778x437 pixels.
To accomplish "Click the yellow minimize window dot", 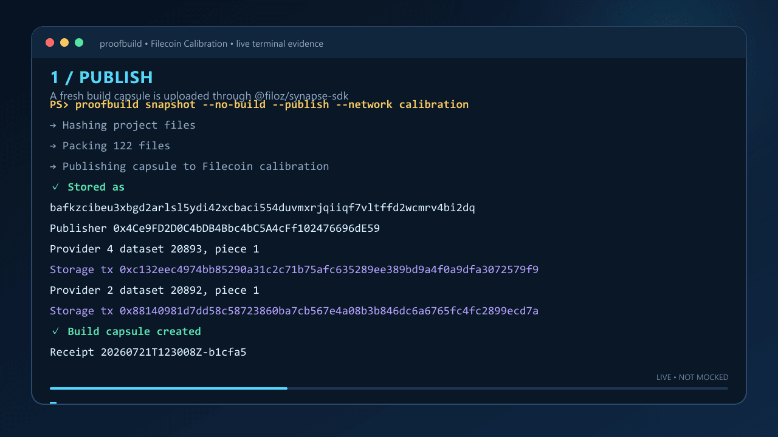I will pyautogui.click(x=64, y=42).
